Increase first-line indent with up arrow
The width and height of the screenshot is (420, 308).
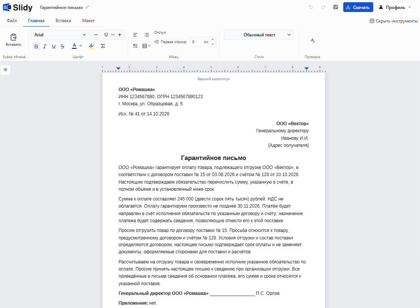click(213, 39)
